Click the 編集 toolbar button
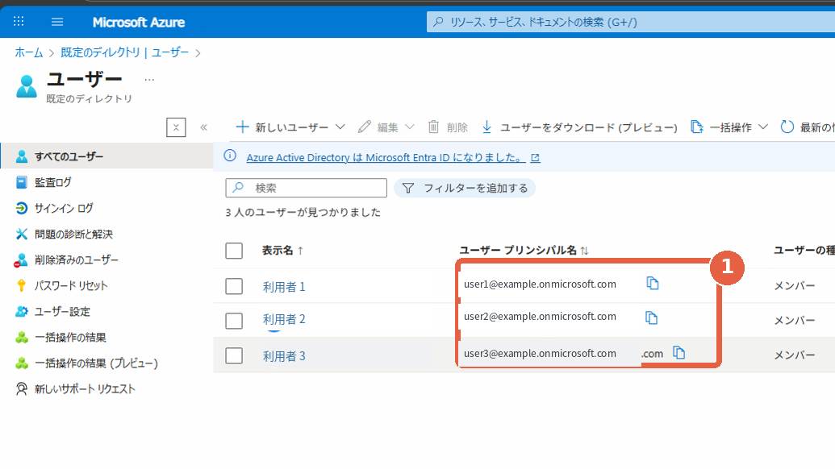The height and width of the screenshot is (469, 835). pos(378,127)
